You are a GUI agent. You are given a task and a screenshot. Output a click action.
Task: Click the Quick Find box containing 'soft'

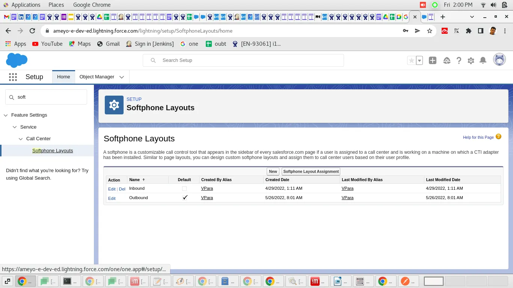(x=46, y=97)
